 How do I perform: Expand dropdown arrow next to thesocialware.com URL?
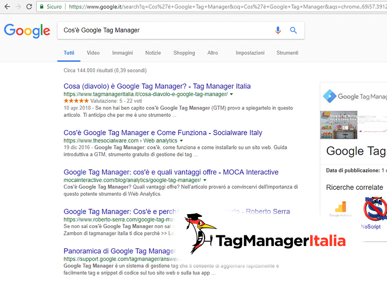click(181, 141)
